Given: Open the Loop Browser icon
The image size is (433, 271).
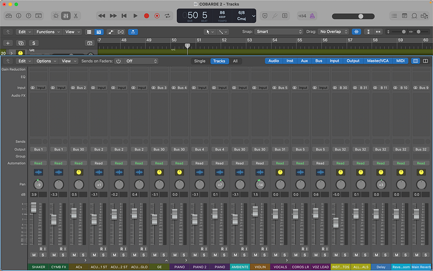Looking at the screenshot, I should [414, 16].
